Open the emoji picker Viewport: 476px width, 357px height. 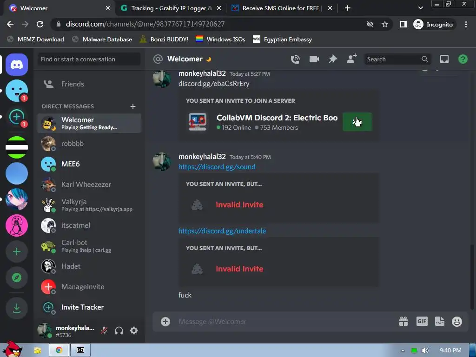(x=457, y=321)
